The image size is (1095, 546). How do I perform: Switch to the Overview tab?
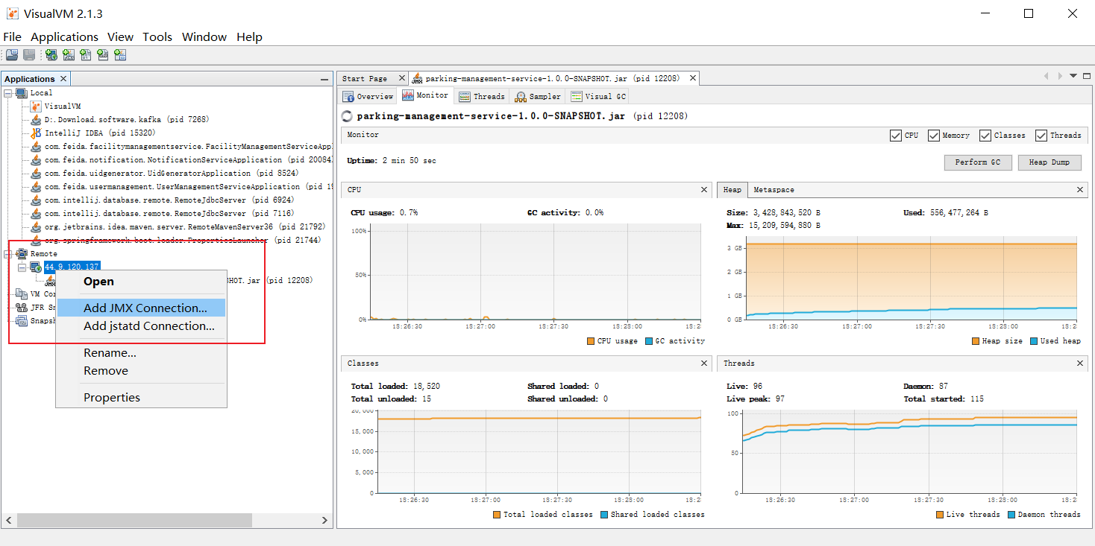[x=368, y=97]
